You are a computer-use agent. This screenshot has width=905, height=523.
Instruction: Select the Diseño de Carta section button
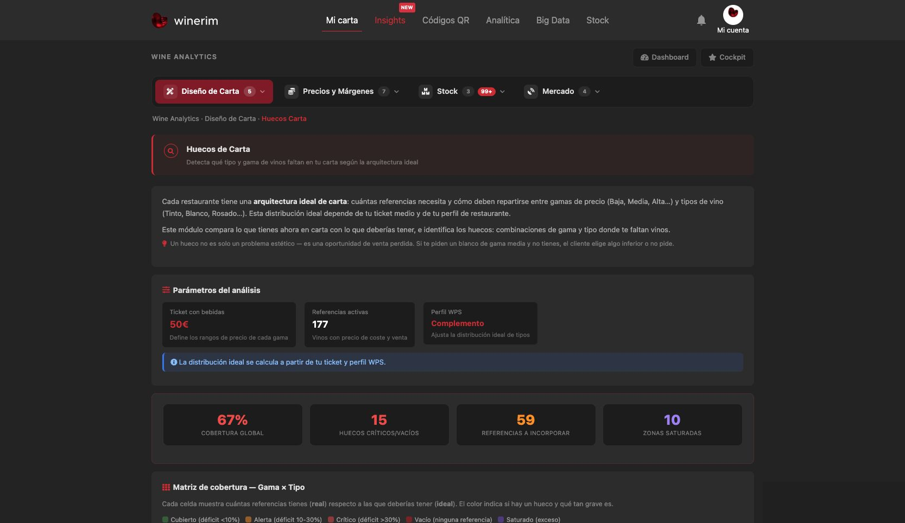point(214,92)
